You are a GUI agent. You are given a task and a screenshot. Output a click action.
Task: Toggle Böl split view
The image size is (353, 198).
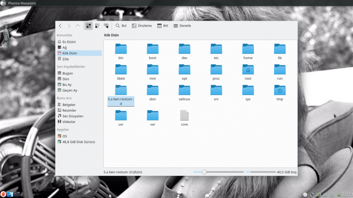(163, 26)
